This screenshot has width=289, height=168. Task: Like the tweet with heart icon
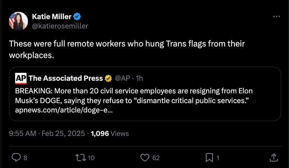(x=145, y=158)
